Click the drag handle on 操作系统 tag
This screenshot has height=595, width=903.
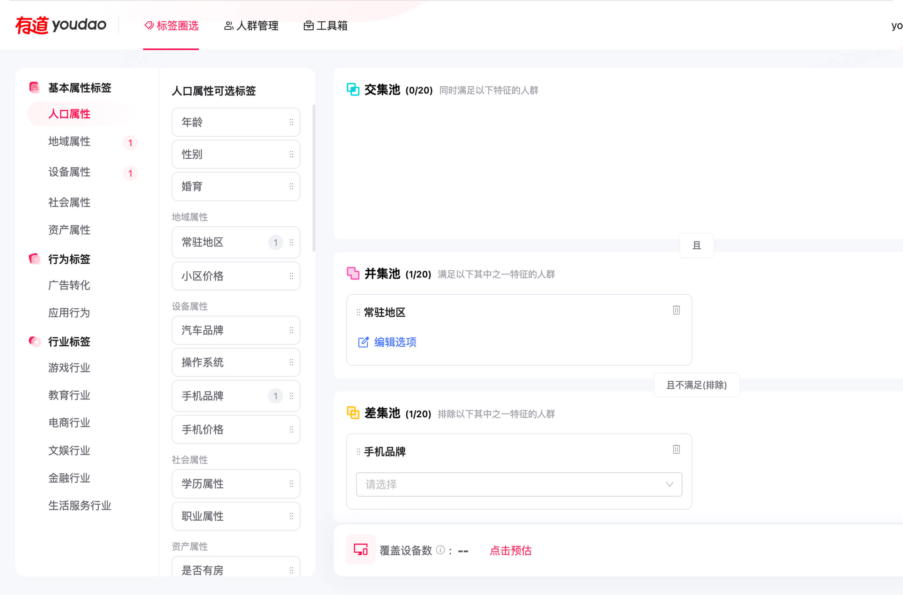coord(291,362)
